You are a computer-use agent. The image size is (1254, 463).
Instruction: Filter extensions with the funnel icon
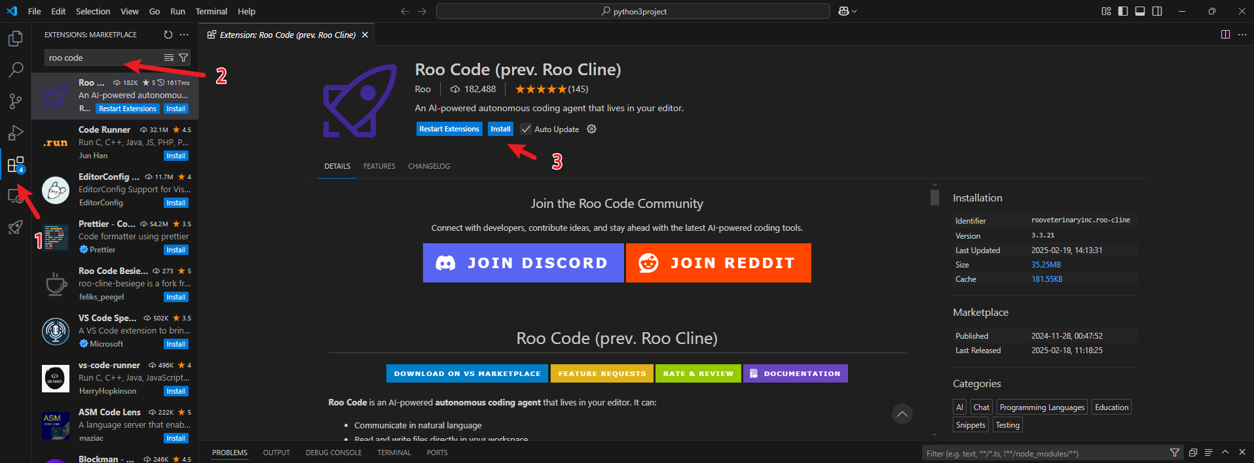tap(183, 58)
